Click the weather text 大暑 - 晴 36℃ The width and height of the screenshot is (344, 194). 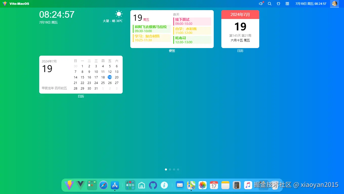point(113,21)
